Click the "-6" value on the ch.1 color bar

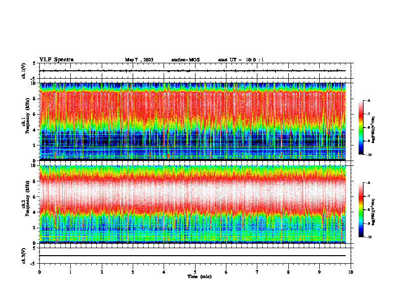[x=368, y=101]
